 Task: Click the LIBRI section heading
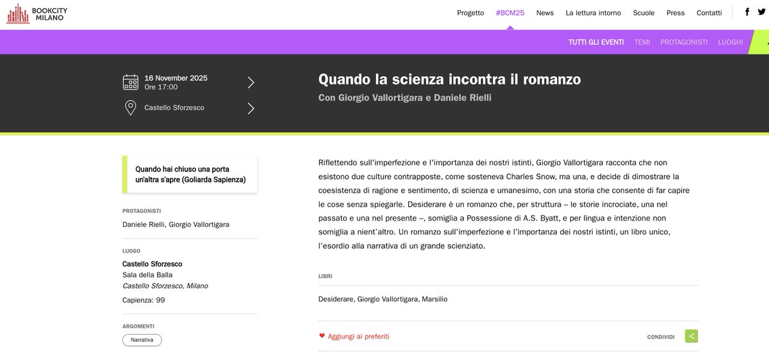coord(326,276)
